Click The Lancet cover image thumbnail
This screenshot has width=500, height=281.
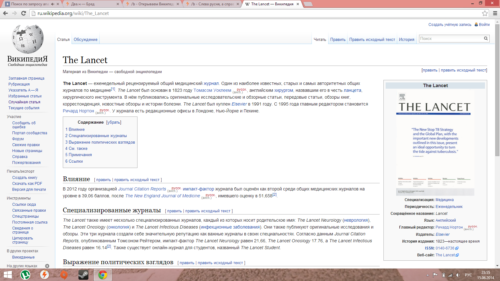(x=435, y=143)
